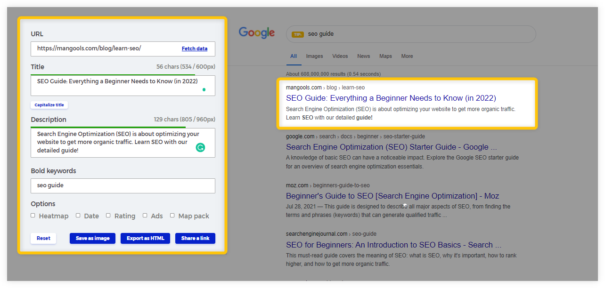
Task: Switch to the Images tab
Action: click(314, 56)
